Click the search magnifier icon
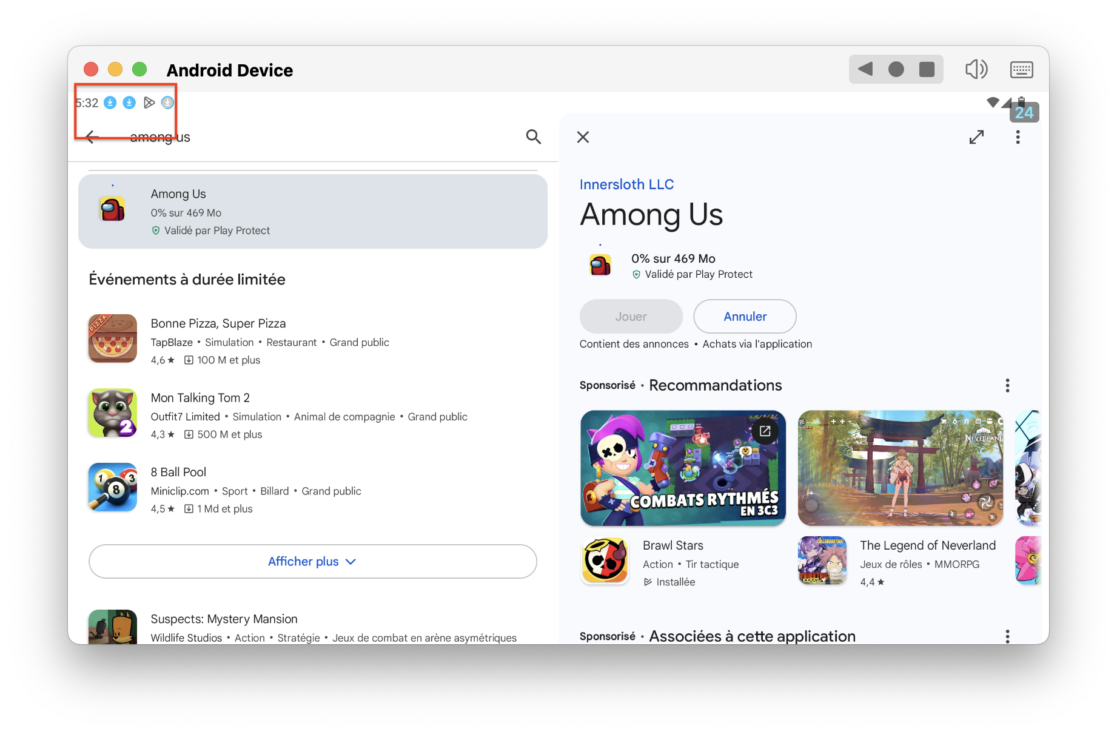Viewport: 1117px width, 734px height. click(x=533, y=136)
